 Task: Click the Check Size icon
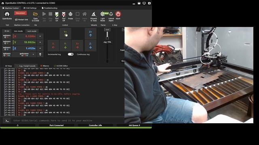(77, 14)
